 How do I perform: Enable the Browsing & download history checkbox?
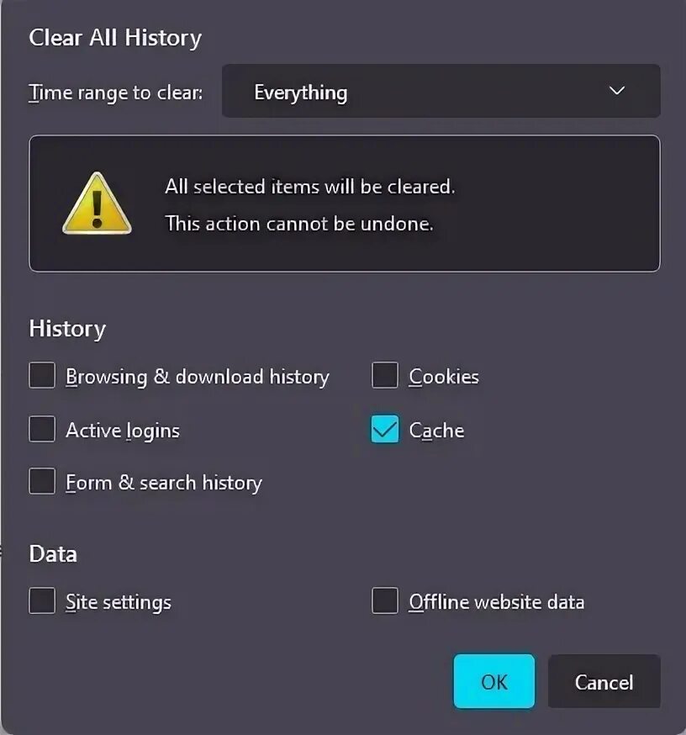(42, 376)
